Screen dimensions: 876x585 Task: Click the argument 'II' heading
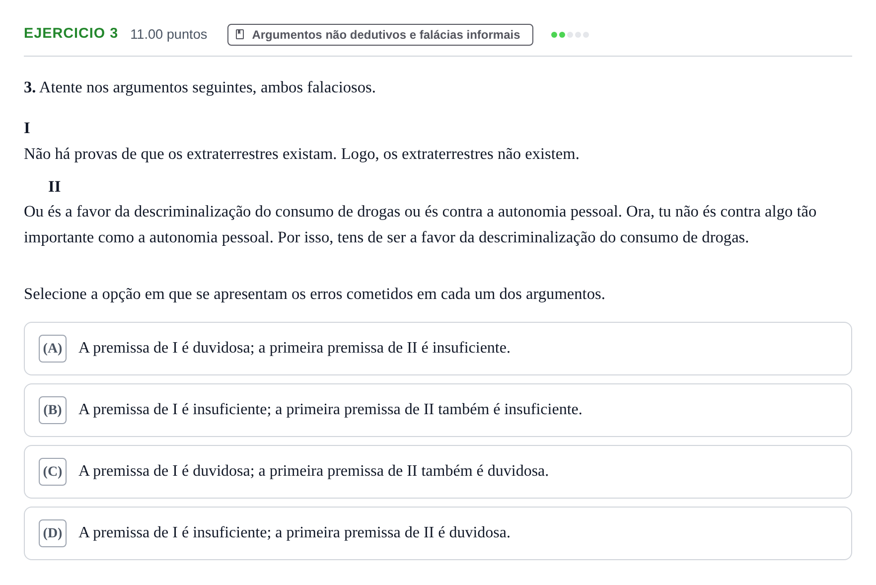coord(54,187)
